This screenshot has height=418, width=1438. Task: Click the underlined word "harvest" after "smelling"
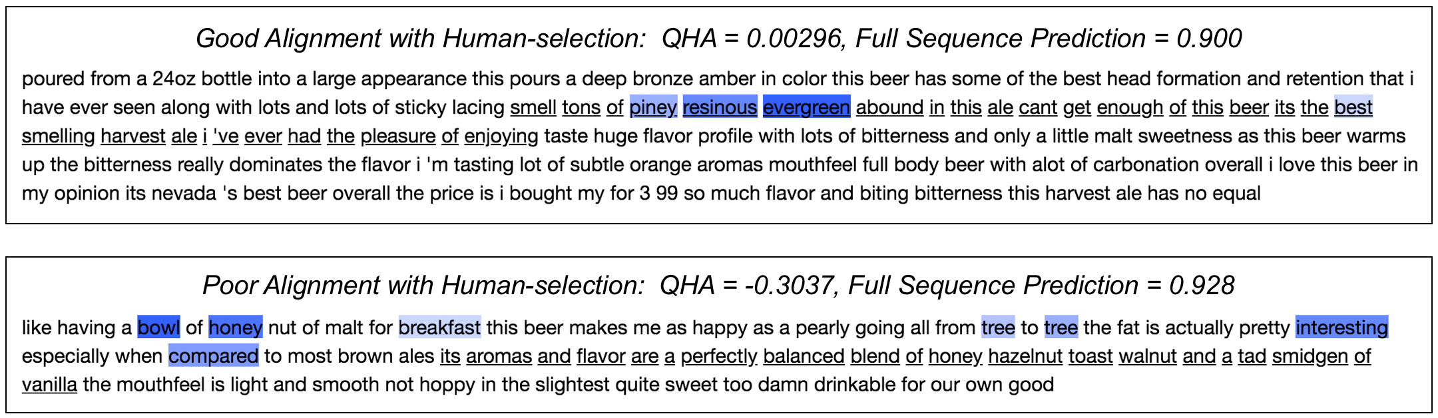coord(133,136)
